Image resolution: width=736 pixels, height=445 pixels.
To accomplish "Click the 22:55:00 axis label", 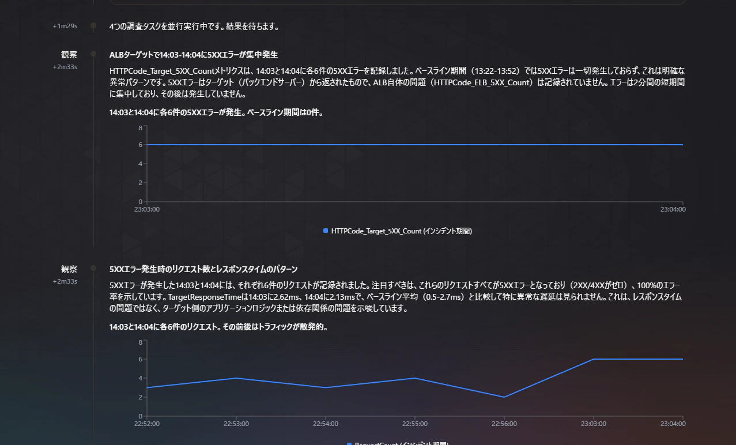I will [x=415, y=424].
